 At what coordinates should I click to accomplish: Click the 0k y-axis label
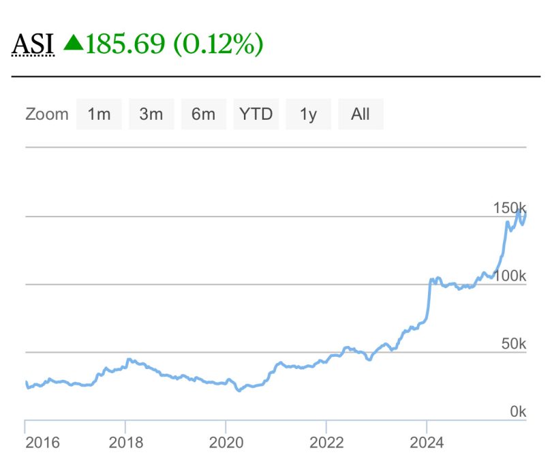click(517, 412)
